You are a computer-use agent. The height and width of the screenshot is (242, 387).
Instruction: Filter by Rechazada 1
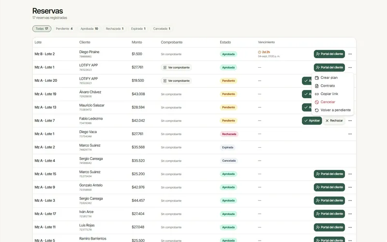pos(115,29)
